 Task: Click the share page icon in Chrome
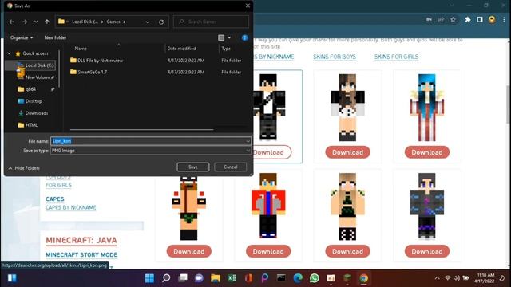click(441, 19)
